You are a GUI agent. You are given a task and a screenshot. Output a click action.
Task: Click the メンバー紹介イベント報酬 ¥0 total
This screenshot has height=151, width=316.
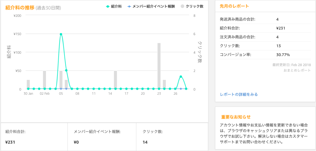click(77, 142)
